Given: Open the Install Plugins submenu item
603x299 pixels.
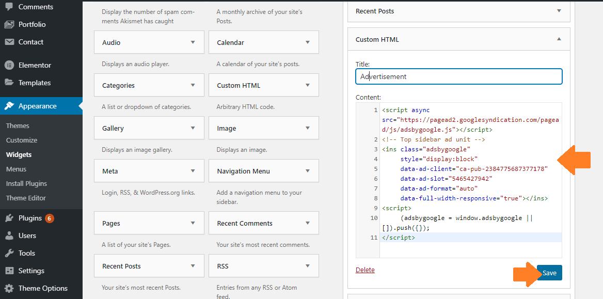Looking at the screenshot, I should coord(26,183).
